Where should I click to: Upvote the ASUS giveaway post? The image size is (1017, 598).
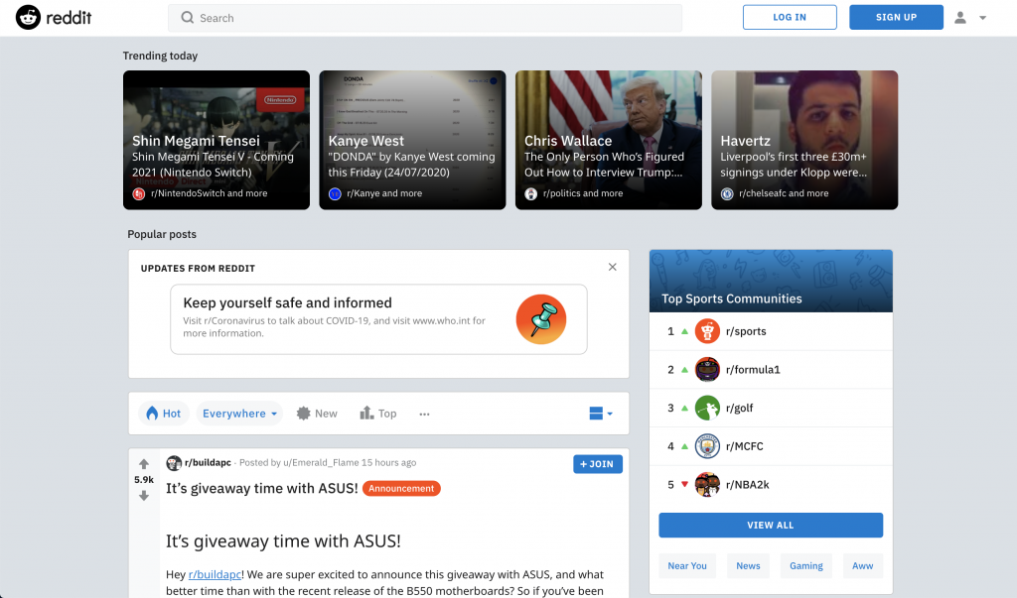(x=144, y=464)
